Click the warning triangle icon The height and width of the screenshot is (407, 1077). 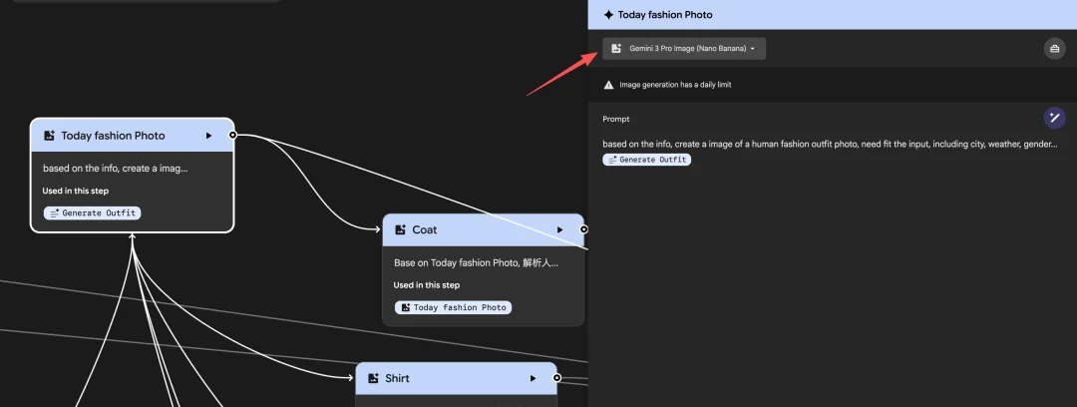(x=608, y=85)
